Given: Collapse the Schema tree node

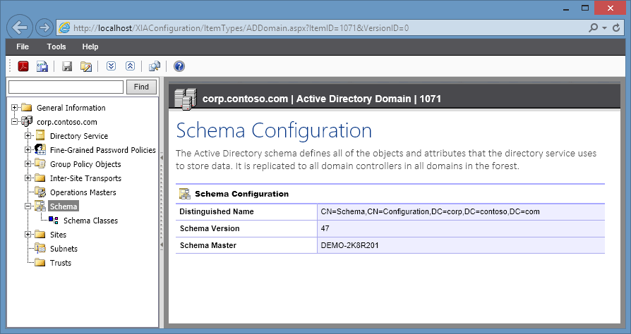Looking at the screenshot, I should (28, 206).
